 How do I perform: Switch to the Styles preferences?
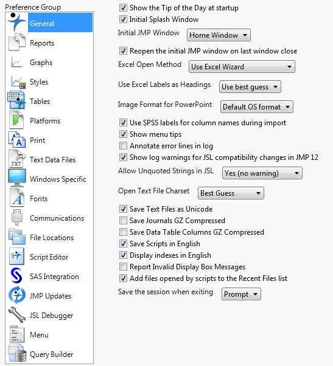point(39,82)
